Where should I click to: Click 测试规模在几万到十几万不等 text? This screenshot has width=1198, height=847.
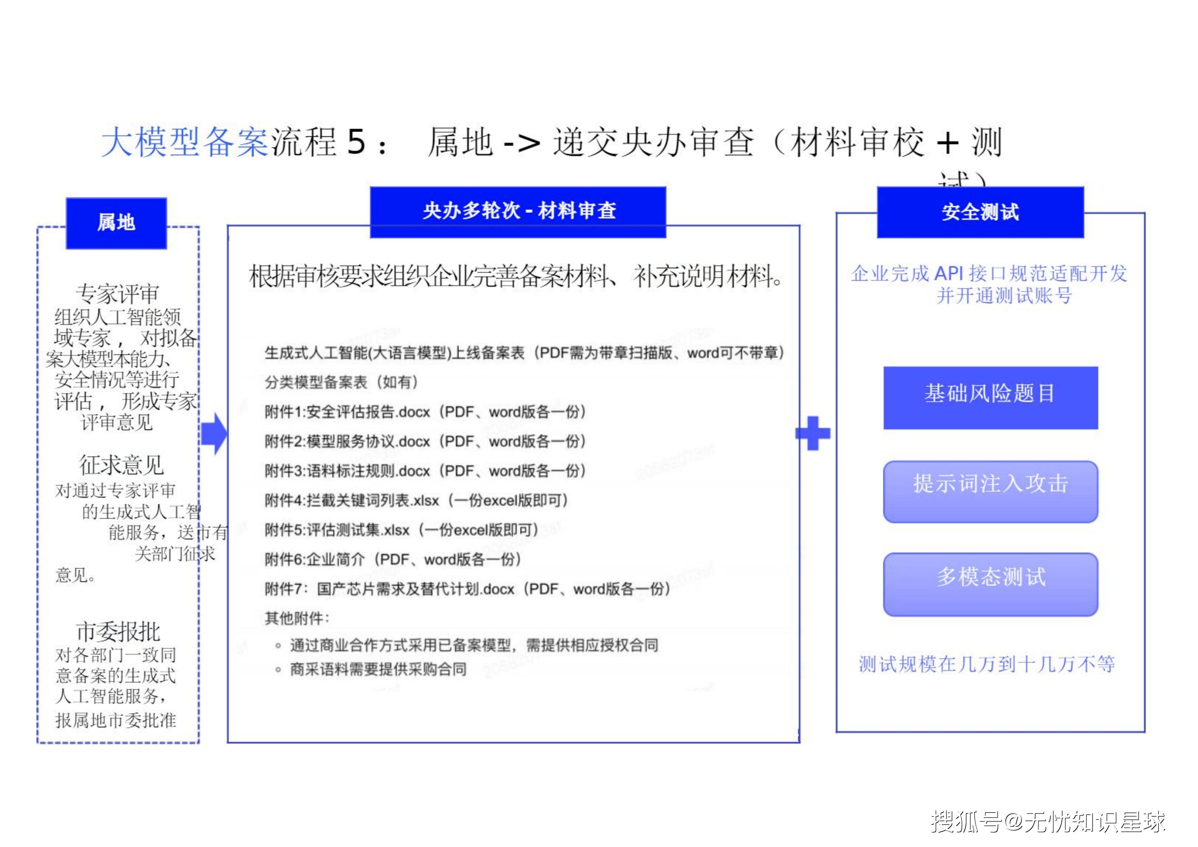[x=987, y=664]
